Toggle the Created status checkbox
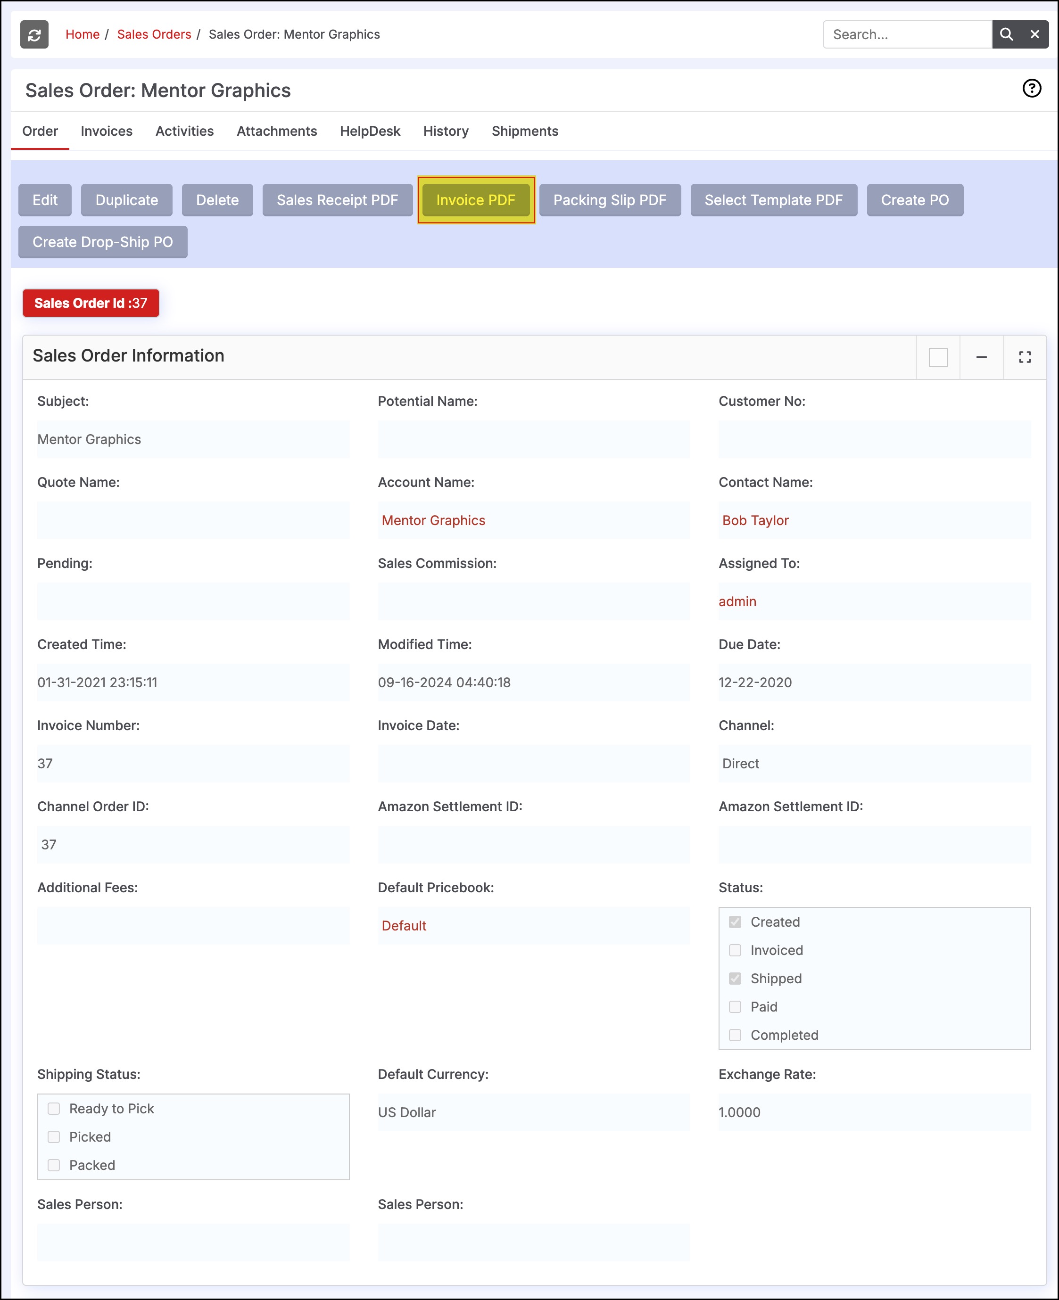 [735, 922]
